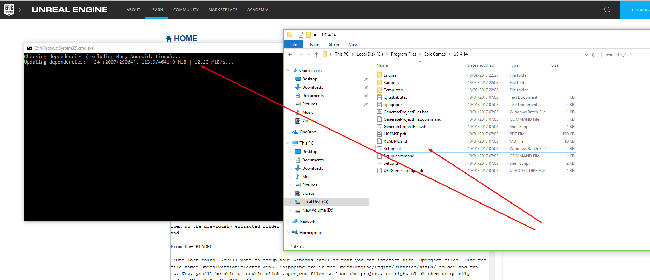Open the website search magnifier icon

(x=608, y=10)
